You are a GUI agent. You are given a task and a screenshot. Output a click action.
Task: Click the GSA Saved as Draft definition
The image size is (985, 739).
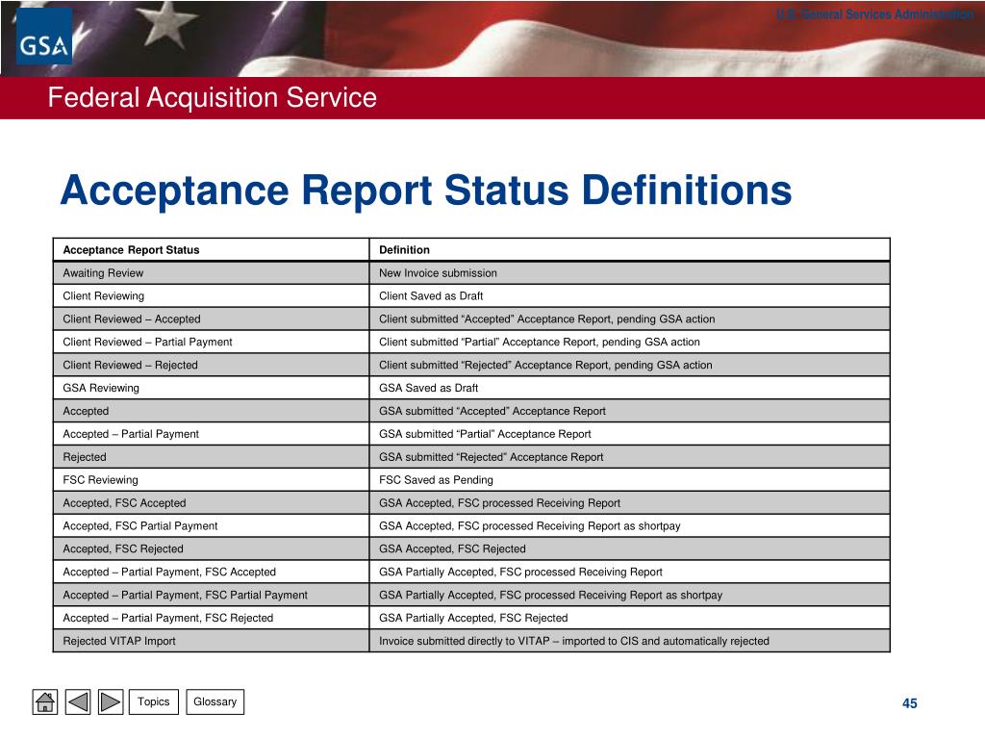click(x=630, y=389)
